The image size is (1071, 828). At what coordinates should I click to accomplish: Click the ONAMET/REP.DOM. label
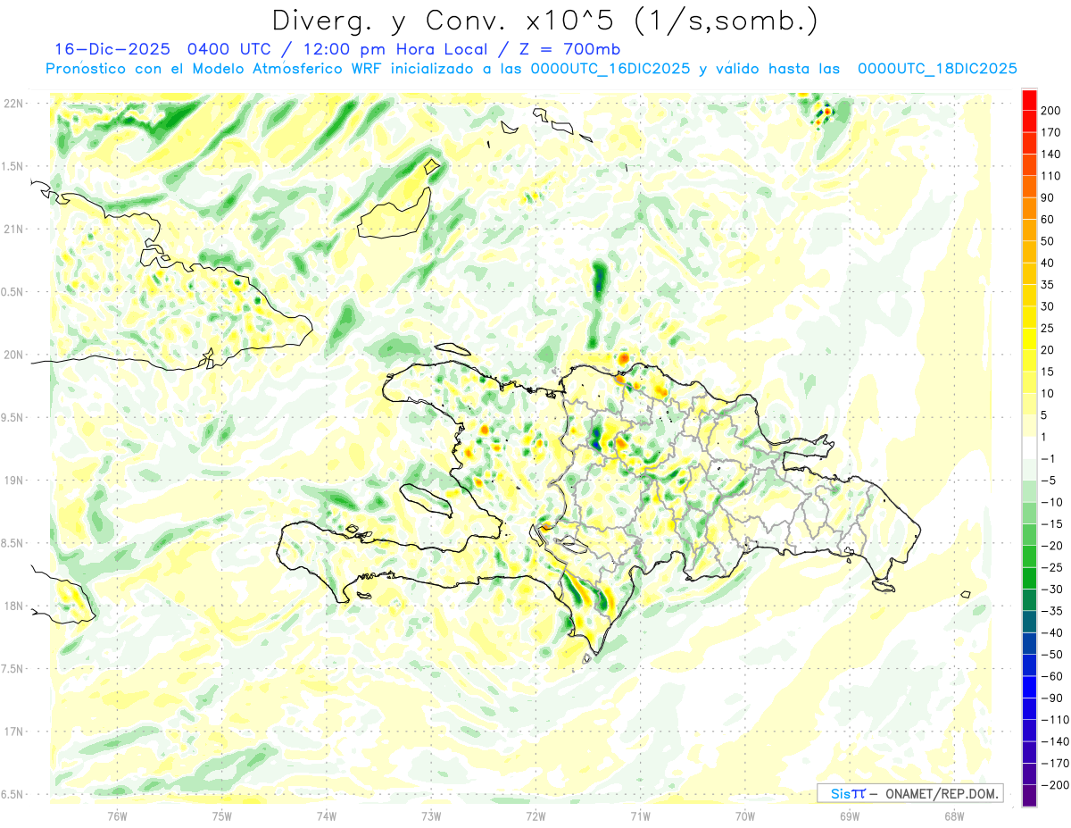pos(940,793)
